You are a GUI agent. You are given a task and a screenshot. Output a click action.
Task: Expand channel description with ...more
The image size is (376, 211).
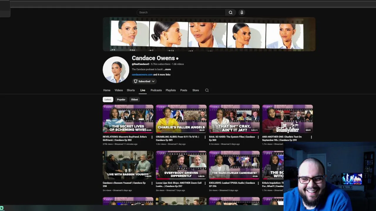pyautogui.click(x=167, y=69)
